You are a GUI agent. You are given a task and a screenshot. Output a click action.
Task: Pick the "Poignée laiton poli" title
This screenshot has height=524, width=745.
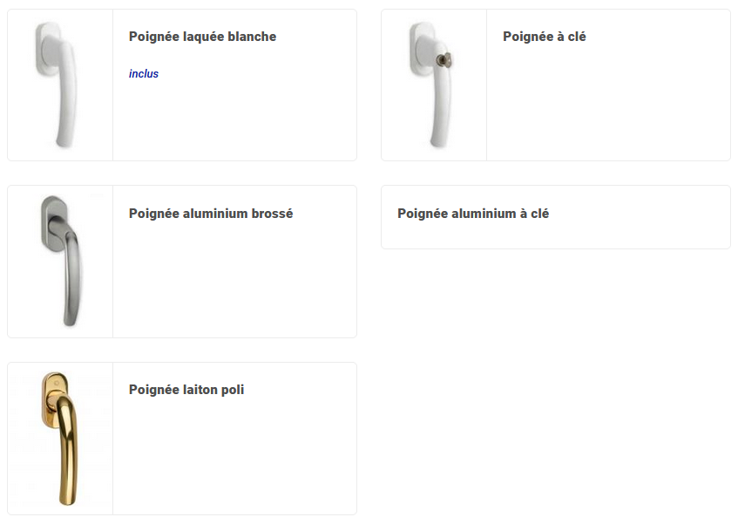pyautogui.click(x=186, y=390)
